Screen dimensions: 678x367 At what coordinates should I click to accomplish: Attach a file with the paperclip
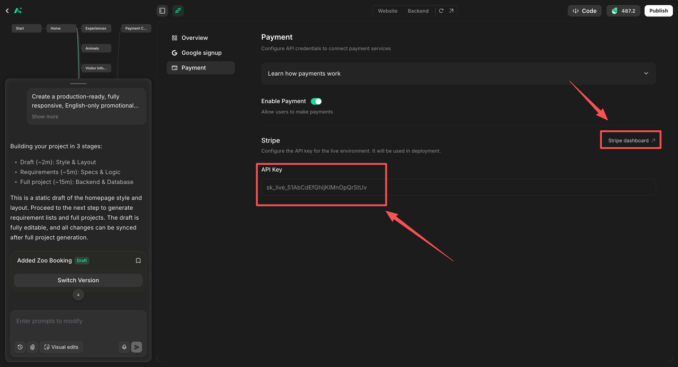click(x=32, y=347)
